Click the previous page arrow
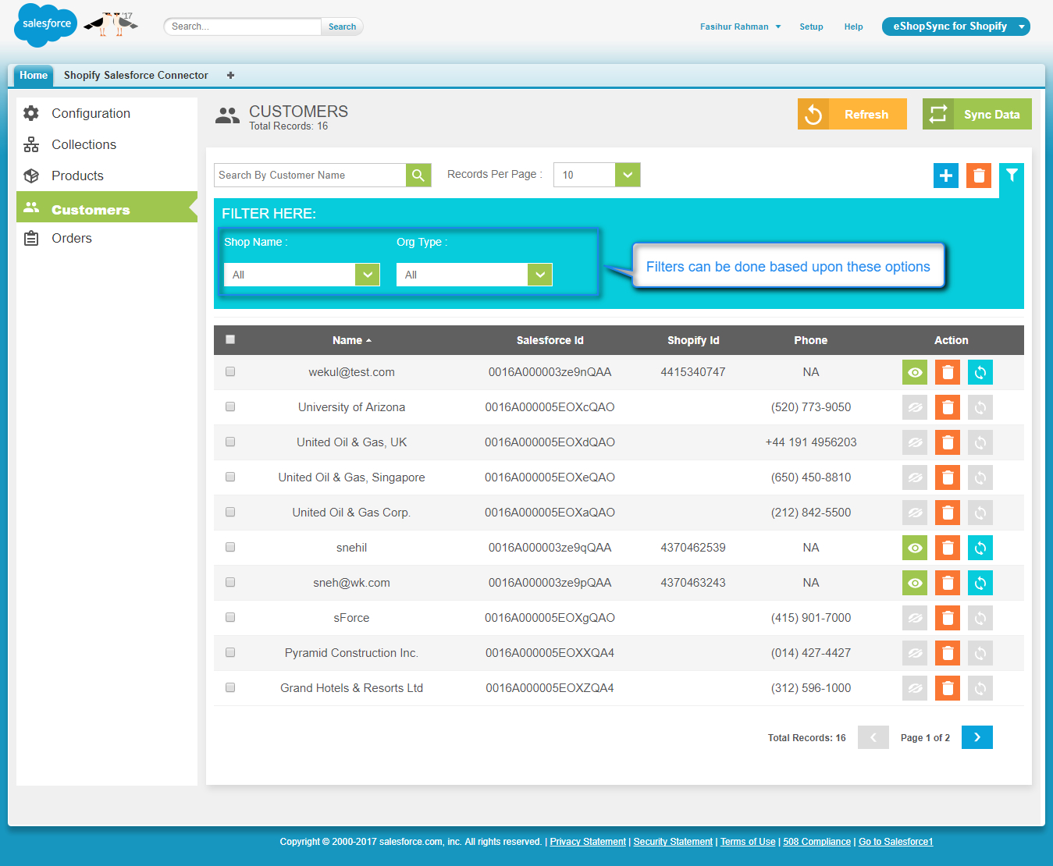The height and width of the screenshot is (866, 1053). click(873, 737)
